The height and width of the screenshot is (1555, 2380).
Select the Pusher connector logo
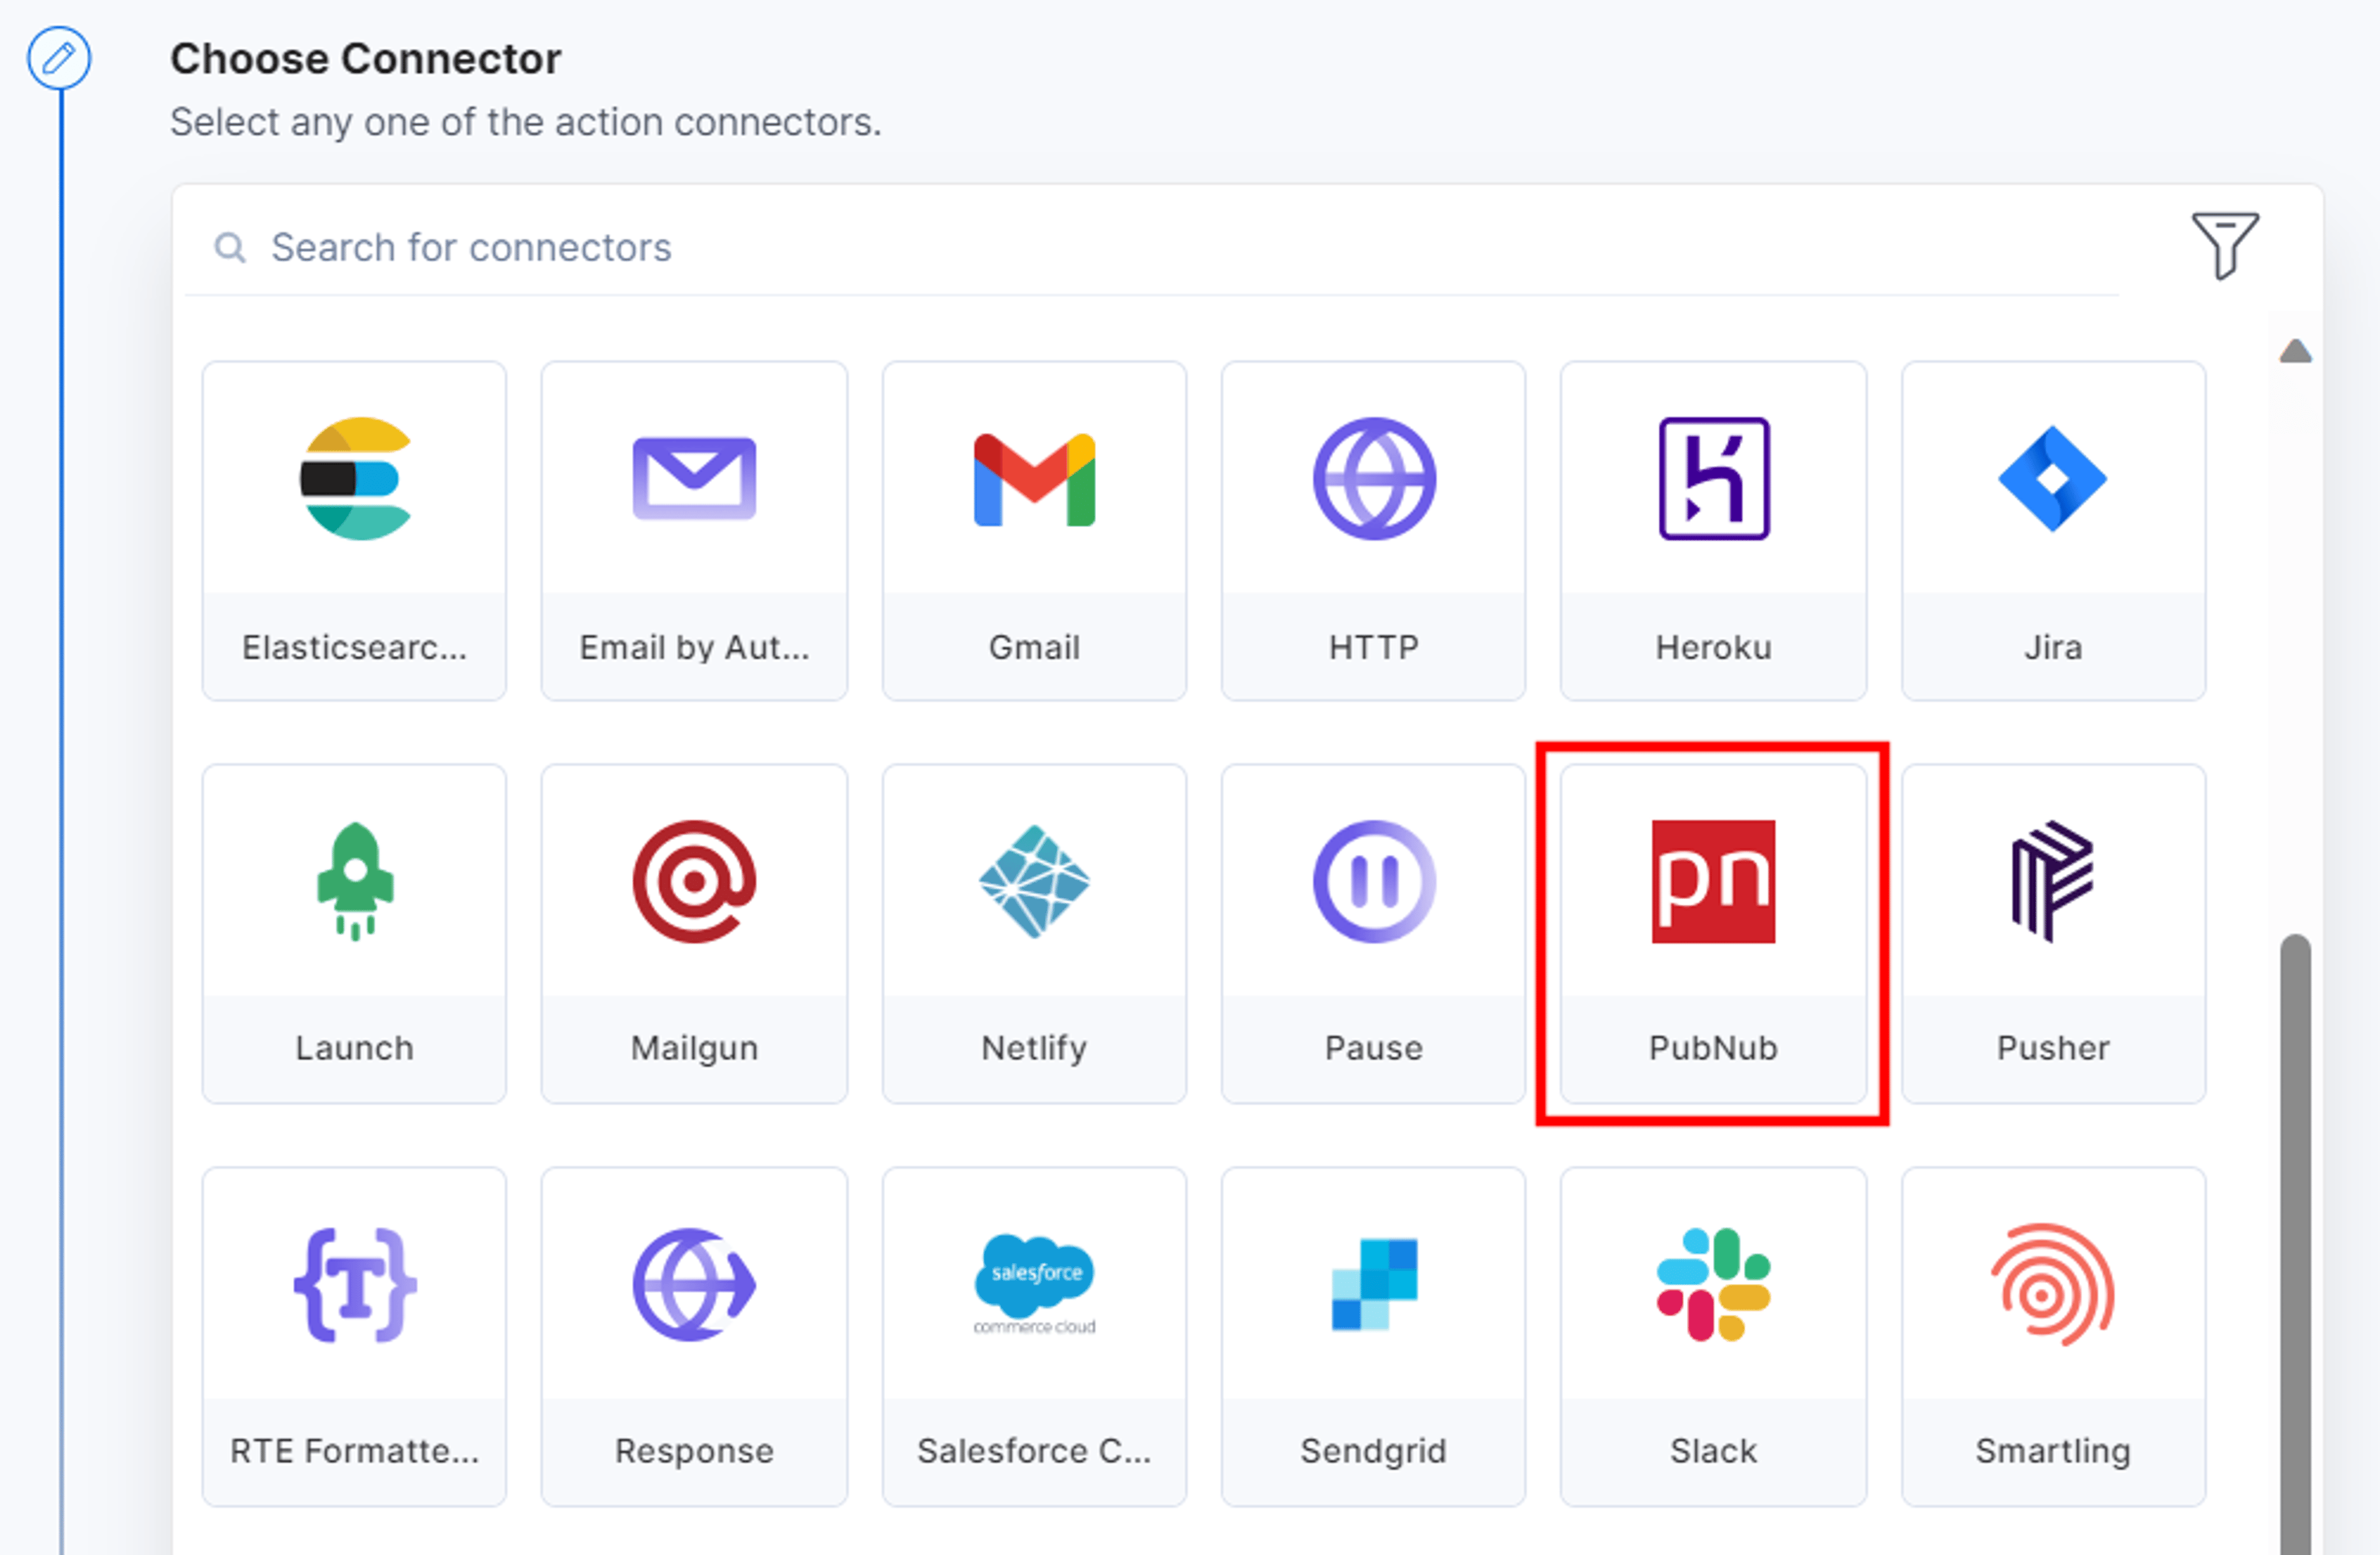click(2053, 881)
